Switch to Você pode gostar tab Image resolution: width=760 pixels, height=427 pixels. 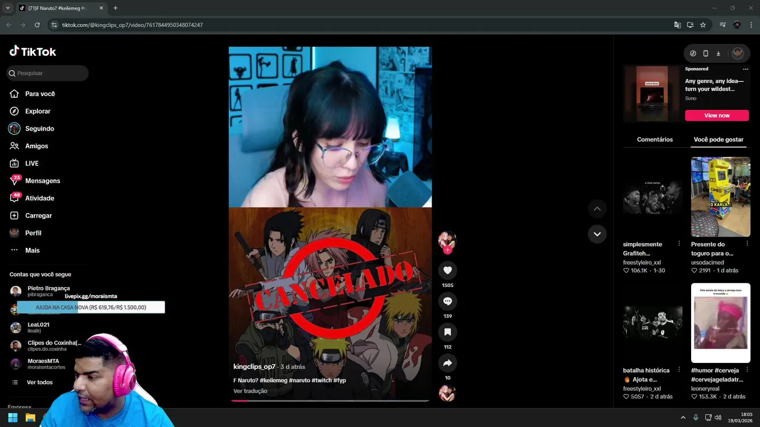(x=718, y=139)
